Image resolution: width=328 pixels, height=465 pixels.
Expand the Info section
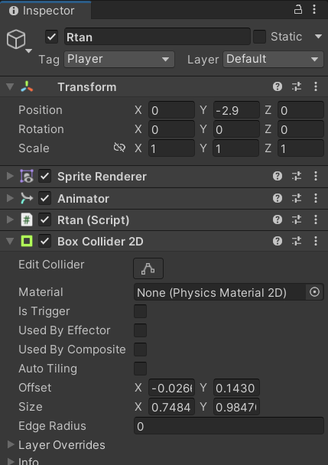coord(11,461)
